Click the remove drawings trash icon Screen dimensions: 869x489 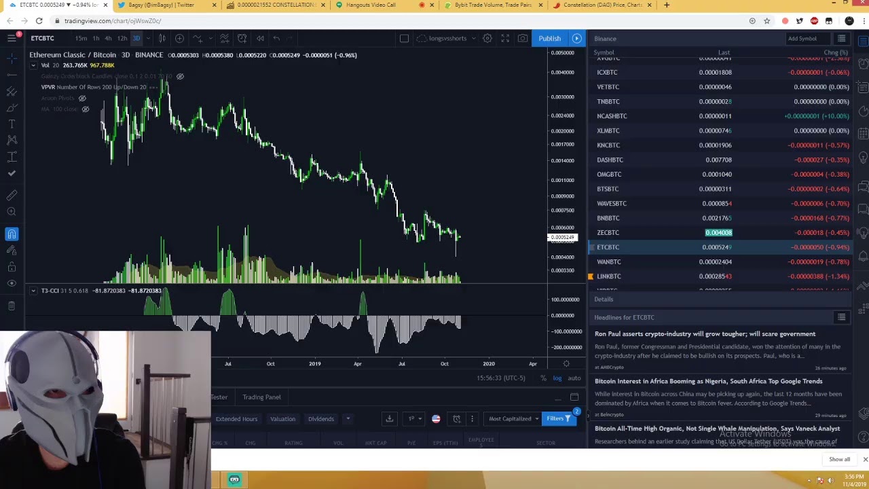point(12,306)
